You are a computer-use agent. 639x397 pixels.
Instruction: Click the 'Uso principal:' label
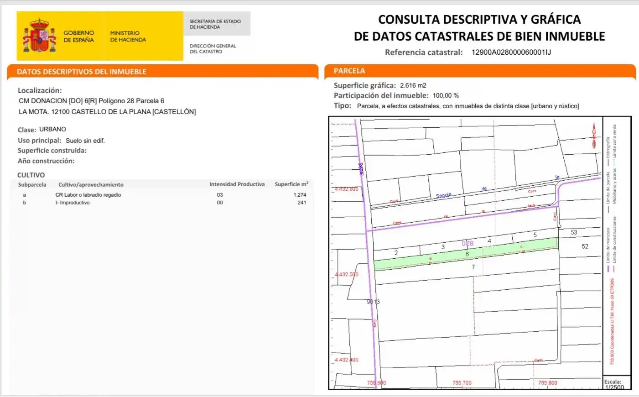pos(39,141)
